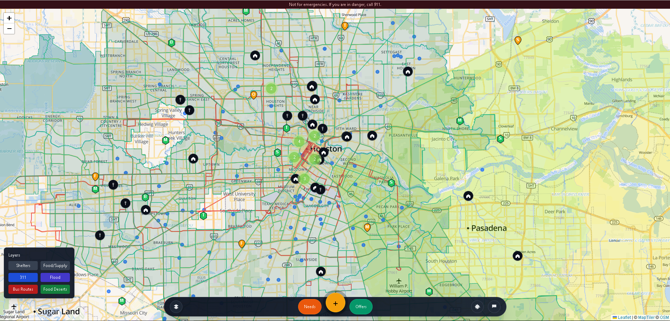
Task: Show the Needs list
Action: point(310,307)
